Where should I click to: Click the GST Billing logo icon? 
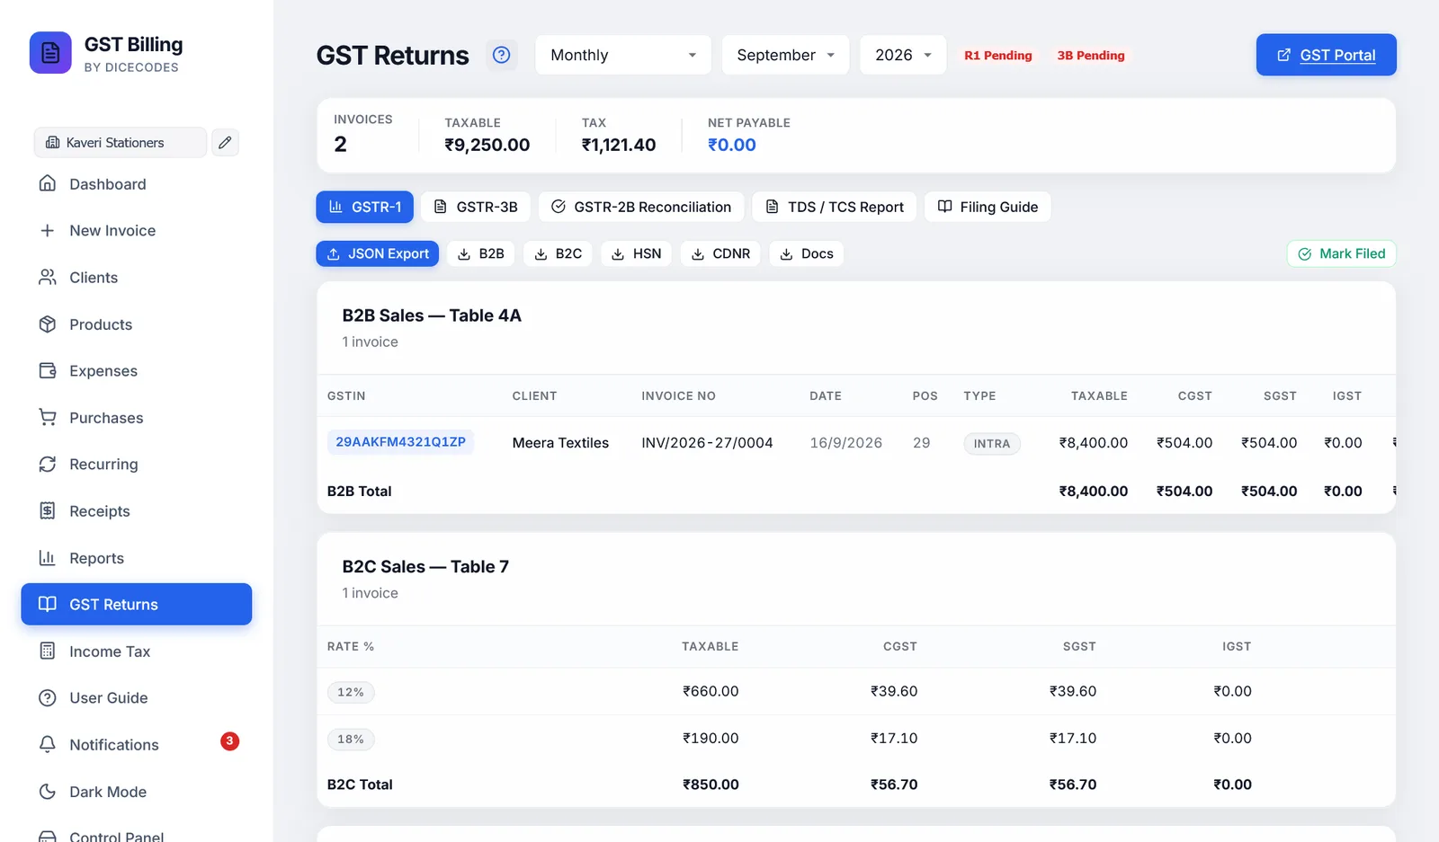coord(50,53)
